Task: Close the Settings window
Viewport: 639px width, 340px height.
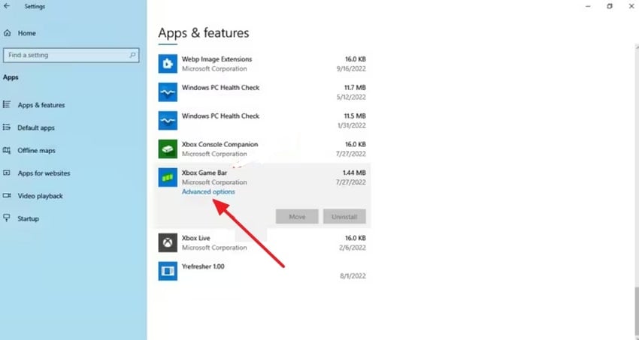Action: coord(631,6)
